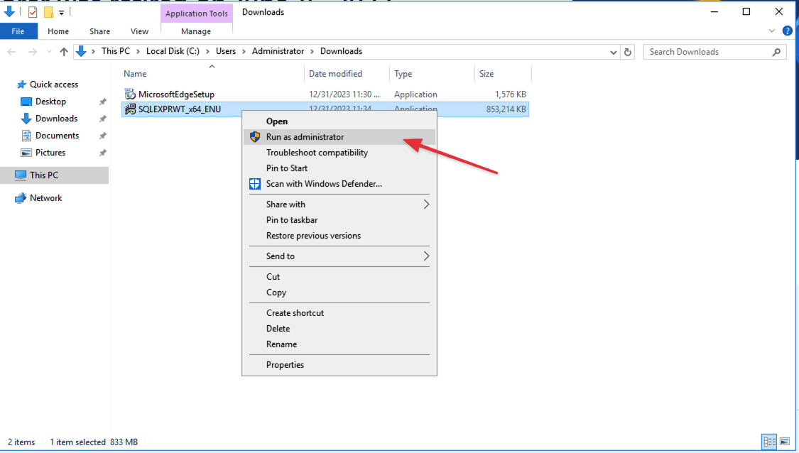
Task: Click the New folder icon in title bar
Action: coord(48,12)
